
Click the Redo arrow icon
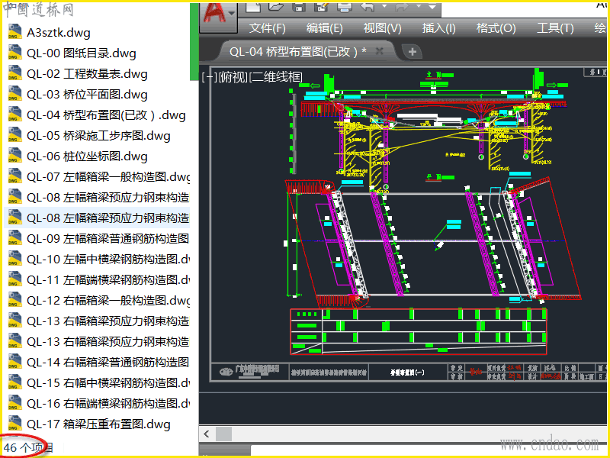[x=403, y=7]
